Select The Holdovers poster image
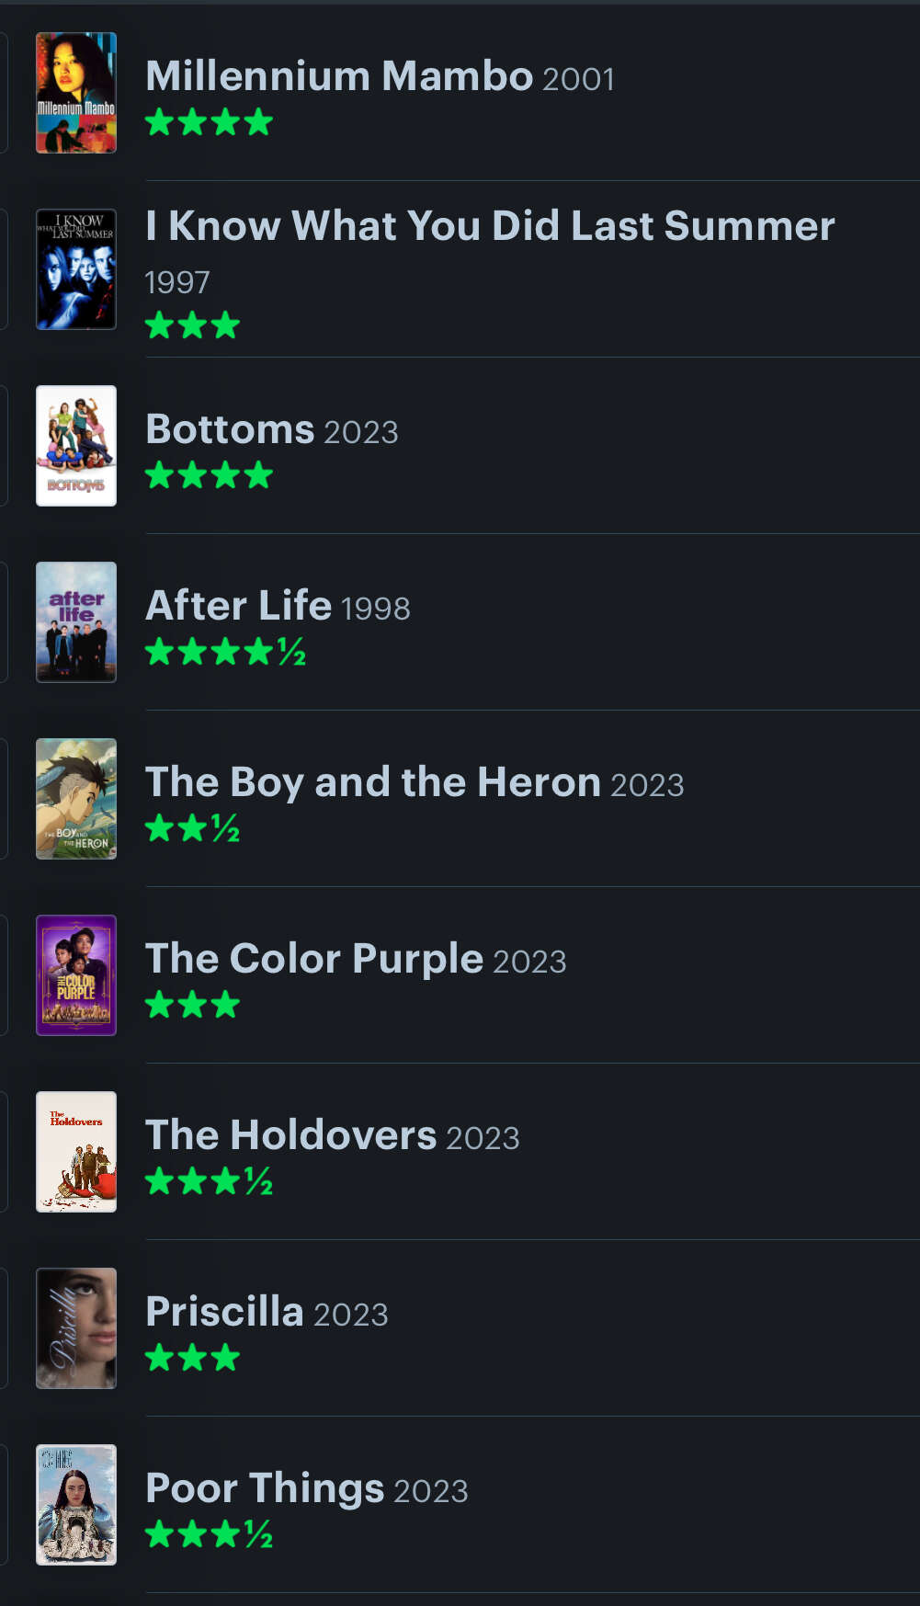The width and height of the screenshot is (920, 1606). 76,1152
